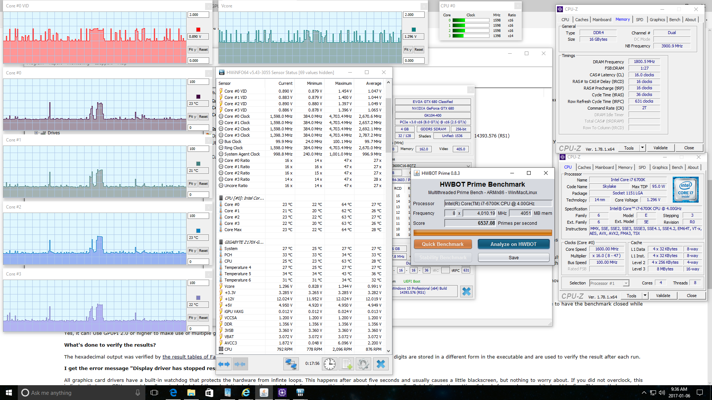712x400 pixels.
Task: Open File Explorer from the taskbar
Action: pos(191,393)
